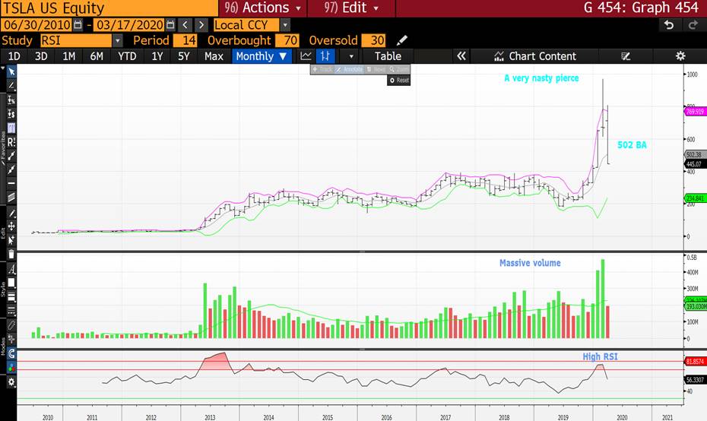This screenshot has height=421, width=707.
Task: Open start date calendar picker icon
Action: pyautogui.click(x=78, y=25)
